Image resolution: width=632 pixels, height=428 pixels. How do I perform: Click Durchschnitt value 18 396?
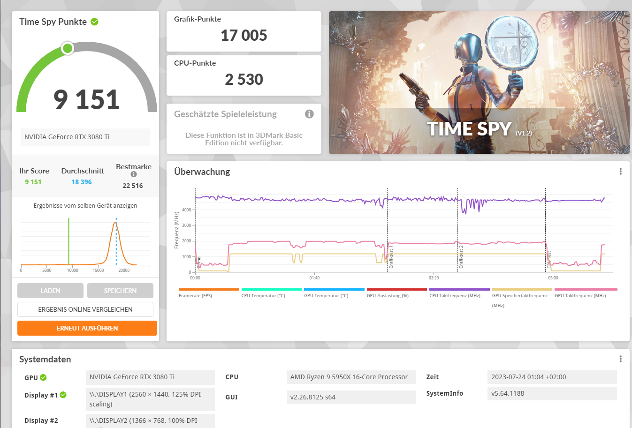tap(82, 182)
